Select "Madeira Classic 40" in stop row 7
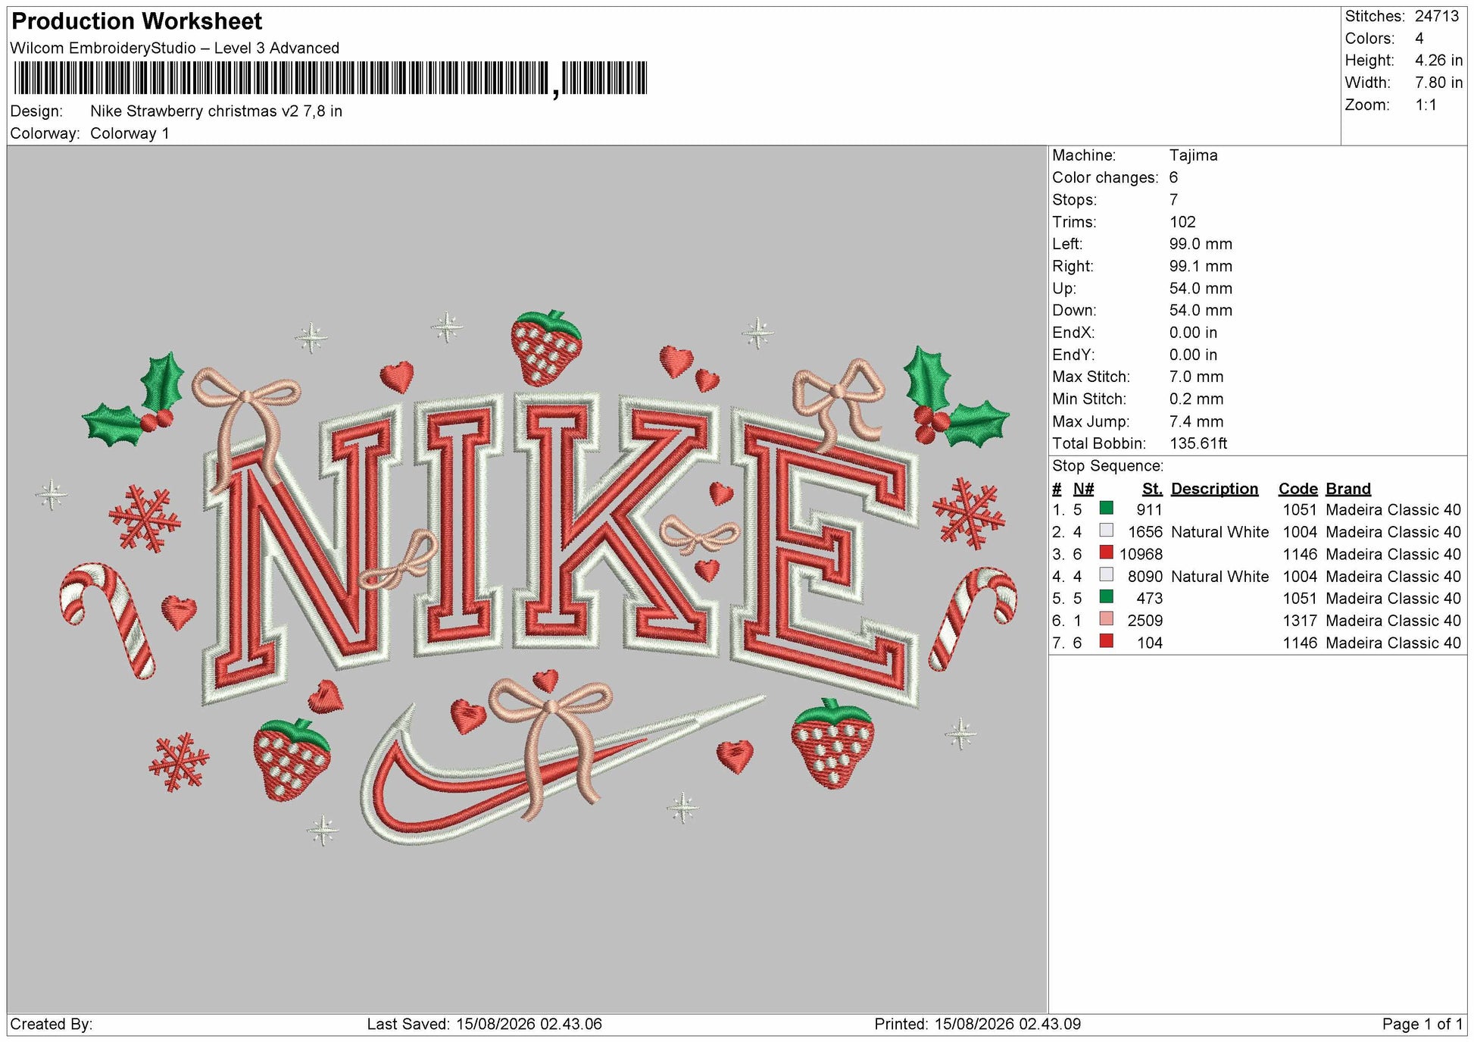The height and width of the screenshot is (1042, 1474). click(x=1393, y=643)
